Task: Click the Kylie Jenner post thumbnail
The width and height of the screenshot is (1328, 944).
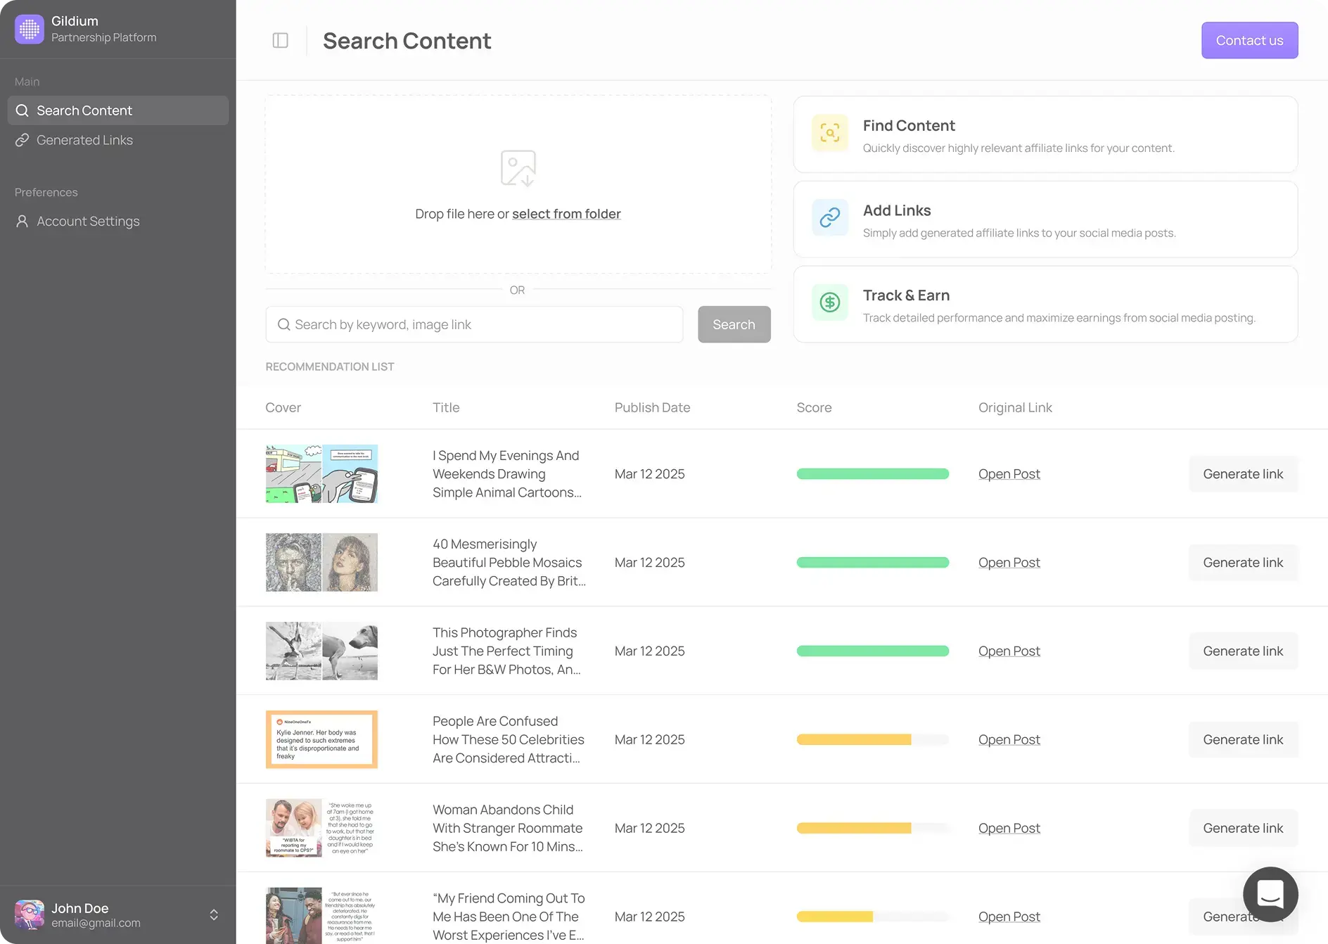Action: pos(321,739)
